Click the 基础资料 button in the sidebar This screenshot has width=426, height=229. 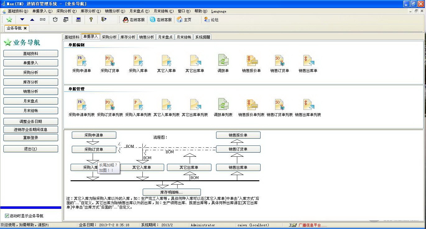tap(31, 54)
